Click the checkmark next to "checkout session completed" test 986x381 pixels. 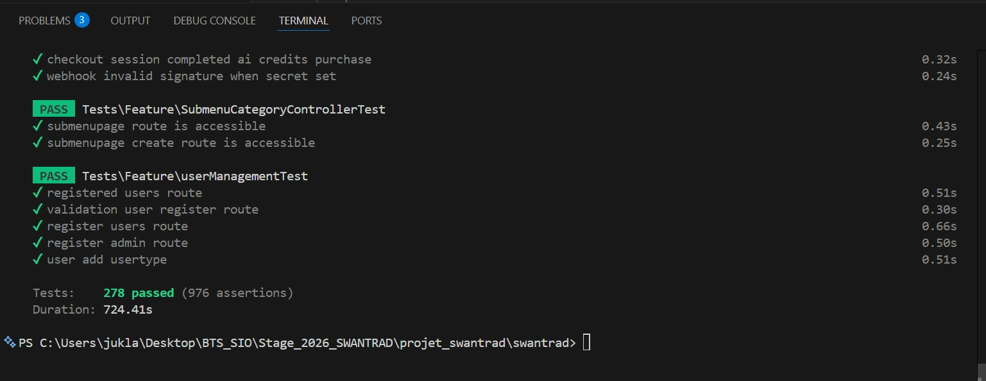37,59
